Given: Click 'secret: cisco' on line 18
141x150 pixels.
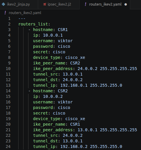Looking at the screenshot, I should (49, 113).
